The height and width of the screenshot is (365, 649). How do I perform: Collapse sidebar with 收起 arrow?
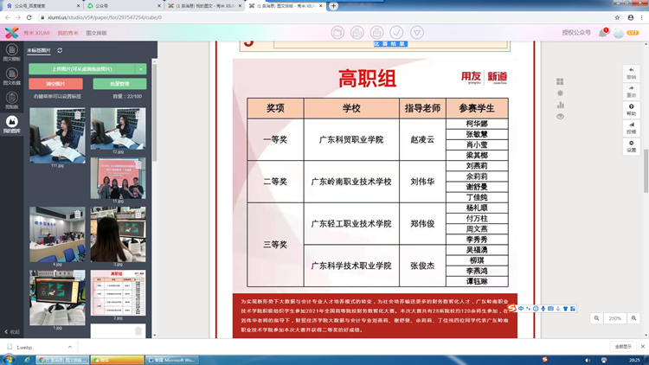pyautogui.click(x=12, y=332)
